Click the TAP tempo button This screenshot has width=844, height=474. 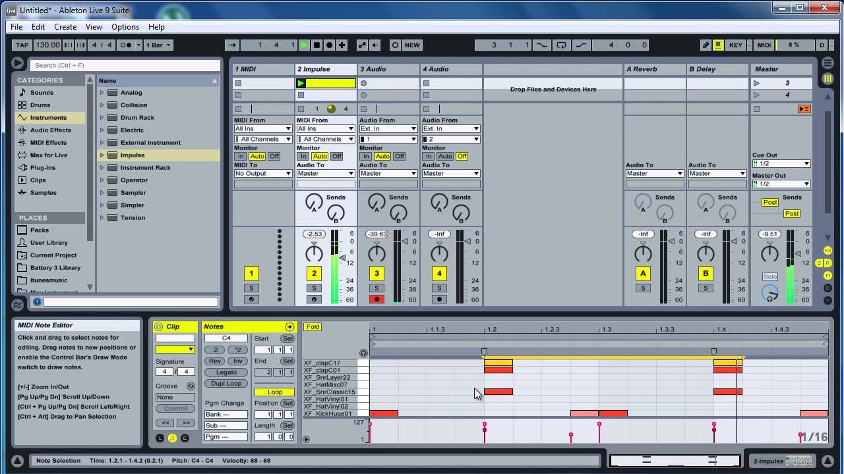point(22,45)
